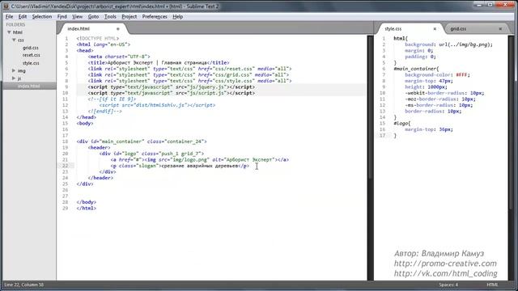Click the reset.css link tag line
This screenshot has width=518, height=291.
coord(189,69)
